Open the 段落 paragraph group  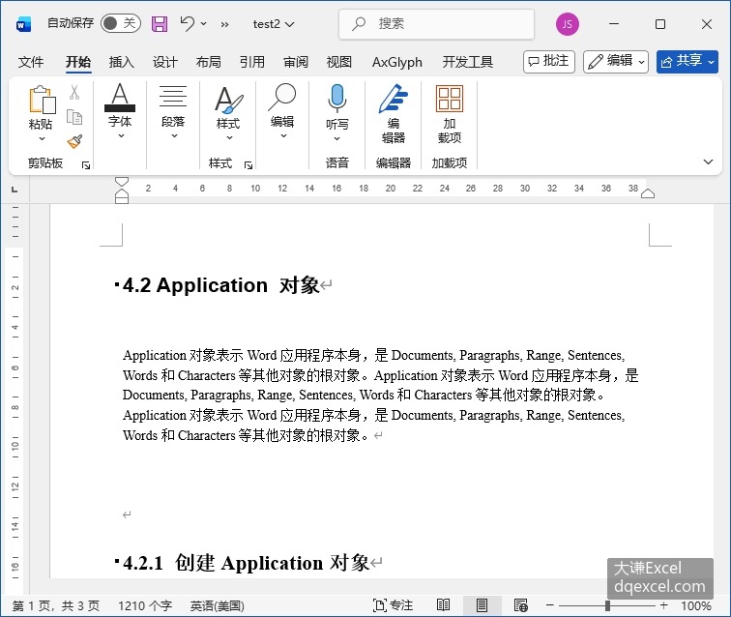pos(173,111)
